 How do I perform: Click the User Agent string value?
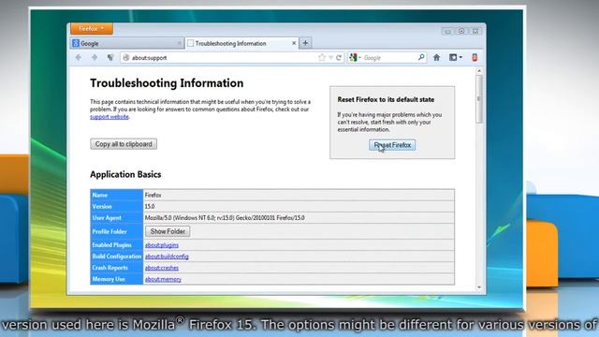225,218
